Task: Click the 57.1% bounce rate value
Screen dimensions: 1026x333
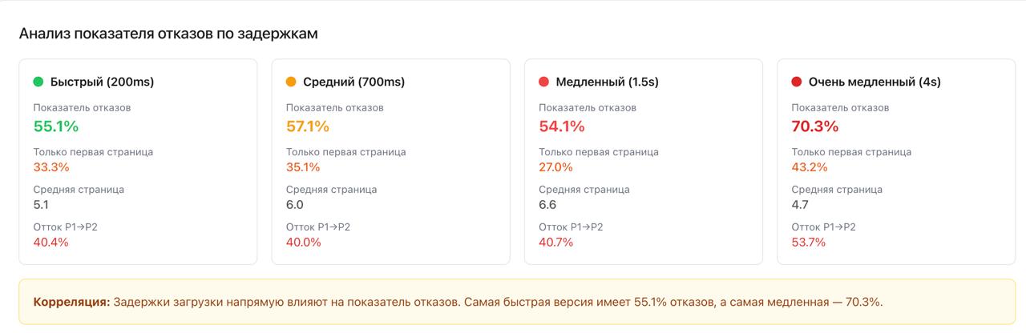Action: 308,126
